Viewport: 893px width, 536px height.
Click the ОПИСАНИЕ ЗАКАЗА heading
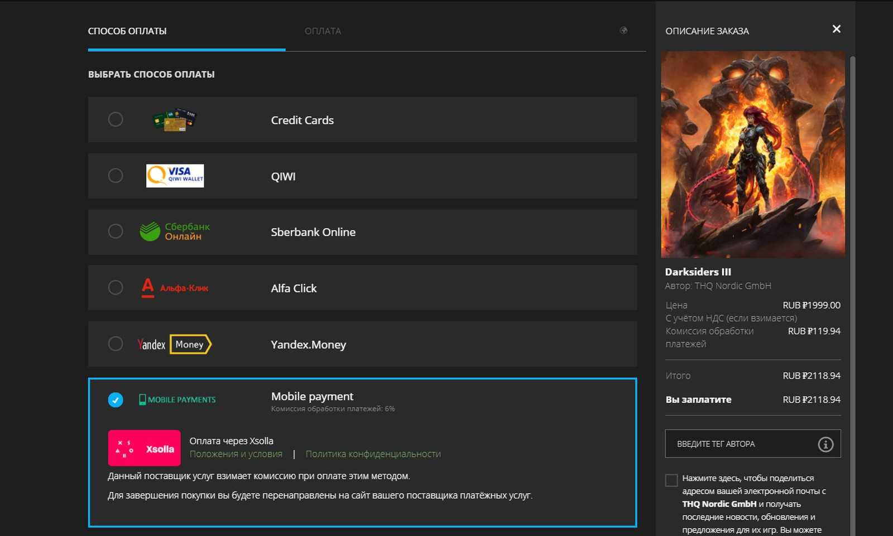pyautogui.click(x=707, y=31)
